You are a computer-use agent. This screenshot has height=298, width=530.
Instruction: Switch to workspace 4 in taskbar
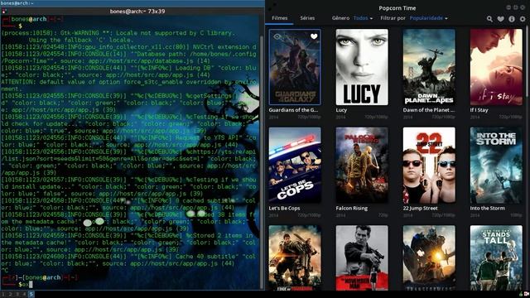[x=24, y=295]
